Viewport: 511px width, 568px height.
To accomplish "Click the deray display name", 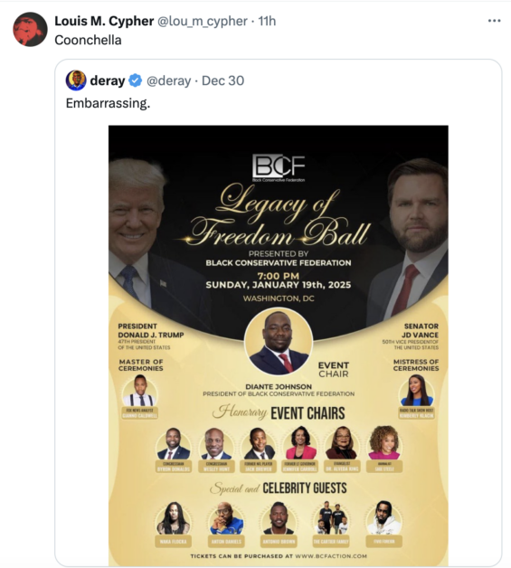I will 108,80.
